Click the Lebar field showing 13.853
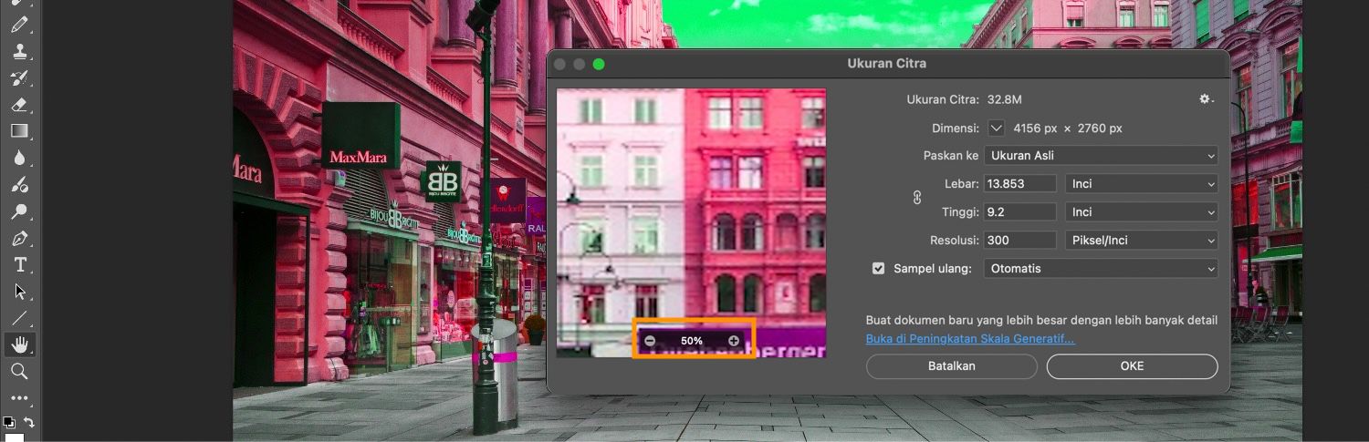This screenshot has width=1369, height=442. [x=1020, y=184]
